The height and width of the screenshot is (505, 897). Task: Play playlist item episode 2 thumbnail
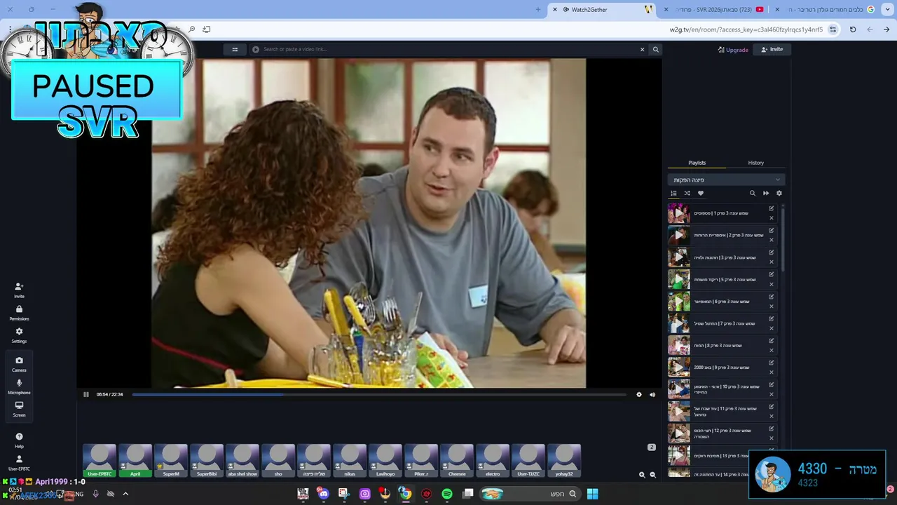pos(678,235)
